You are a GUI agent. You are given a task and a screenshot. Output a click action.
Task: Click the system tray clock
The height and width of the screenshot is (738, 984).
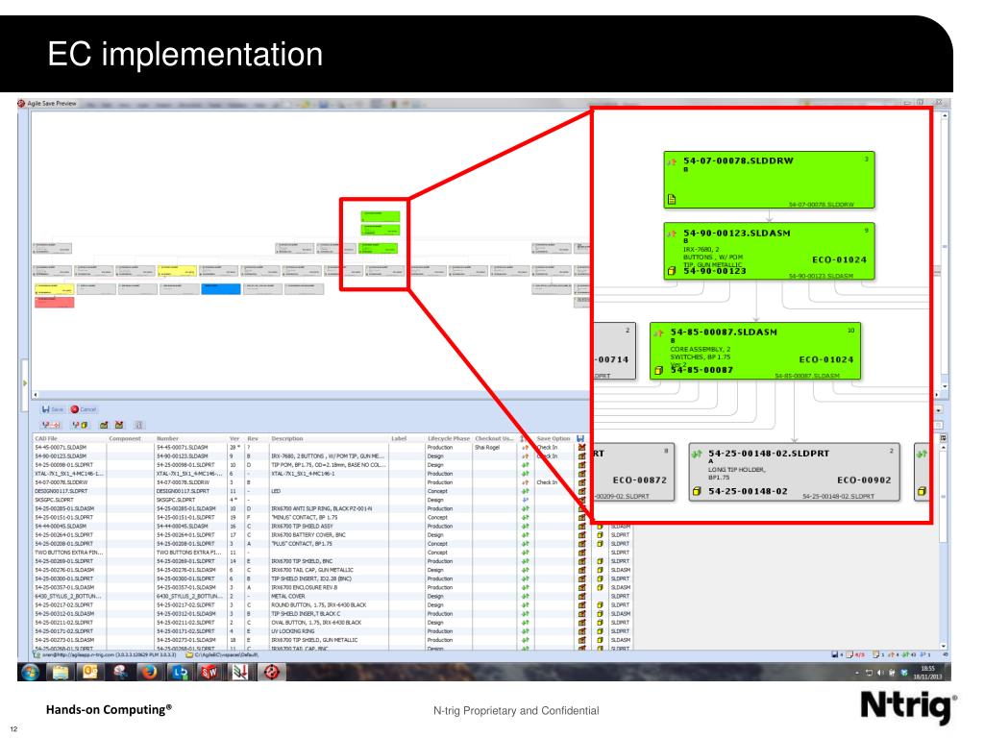coord(927,672)
